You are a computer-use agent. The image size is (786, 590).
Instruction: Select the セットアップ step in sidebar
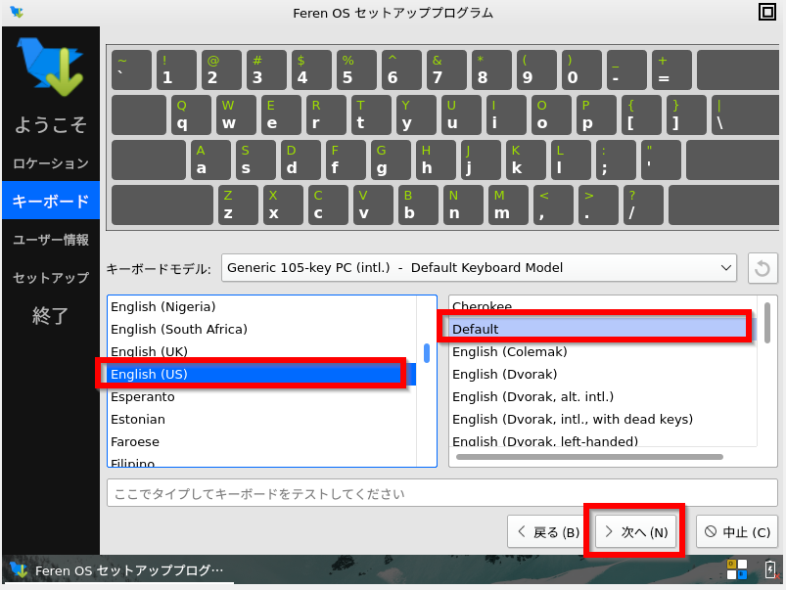coord(51,278)
